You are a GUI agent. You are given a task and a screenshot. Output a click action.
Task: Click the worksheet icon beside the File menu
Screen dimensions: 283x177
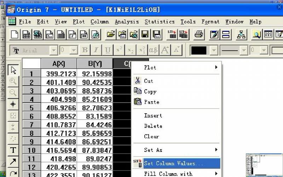click(x=12, y=21)
